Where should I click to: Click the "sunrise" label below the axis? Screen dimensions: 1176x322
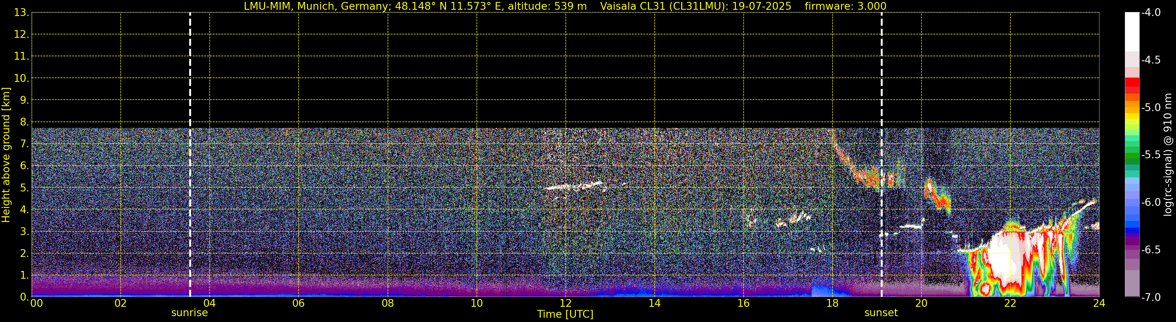[190, 313]
